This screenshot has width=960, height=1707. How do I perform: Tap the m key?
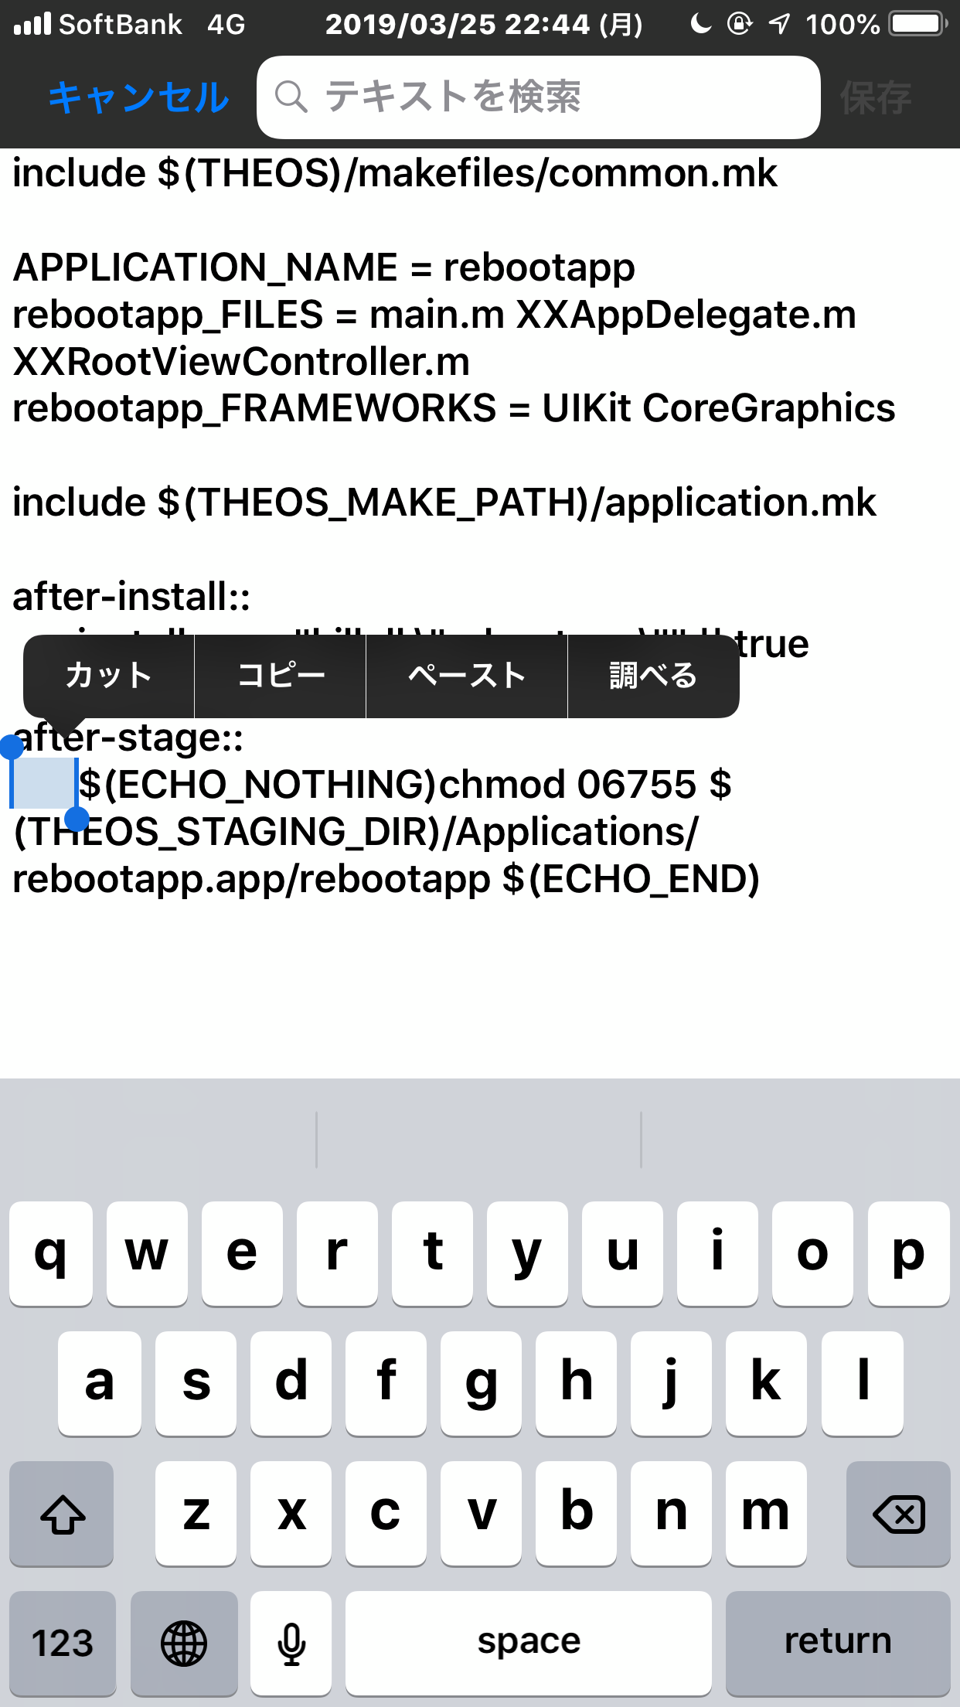[x=766, y=1514]
